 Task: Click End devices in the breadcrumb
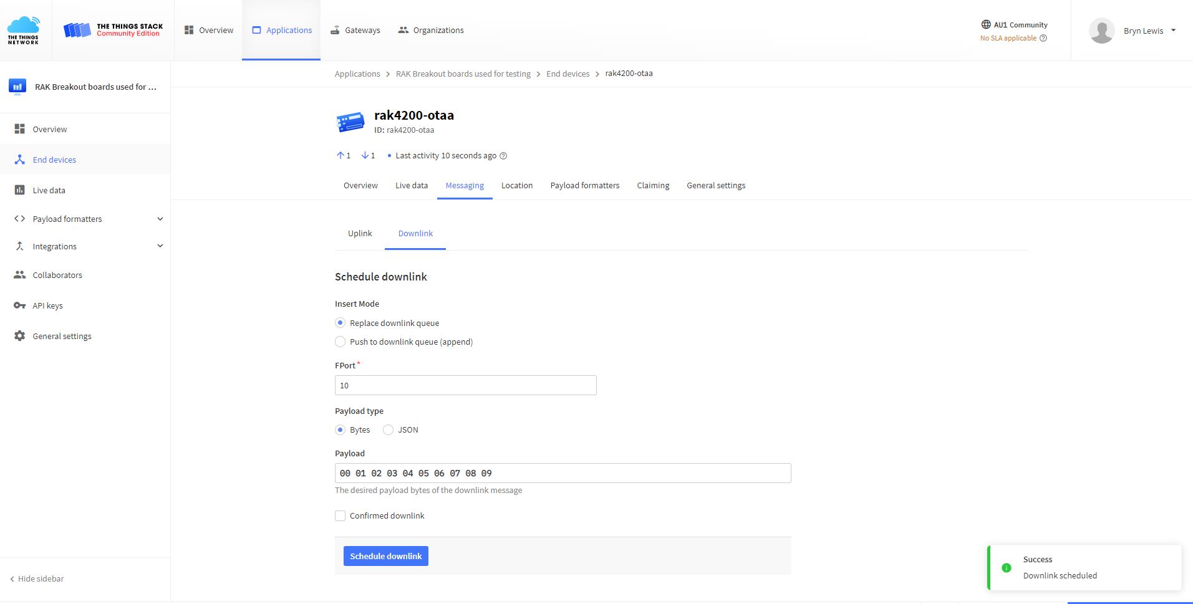click(568, 74)
